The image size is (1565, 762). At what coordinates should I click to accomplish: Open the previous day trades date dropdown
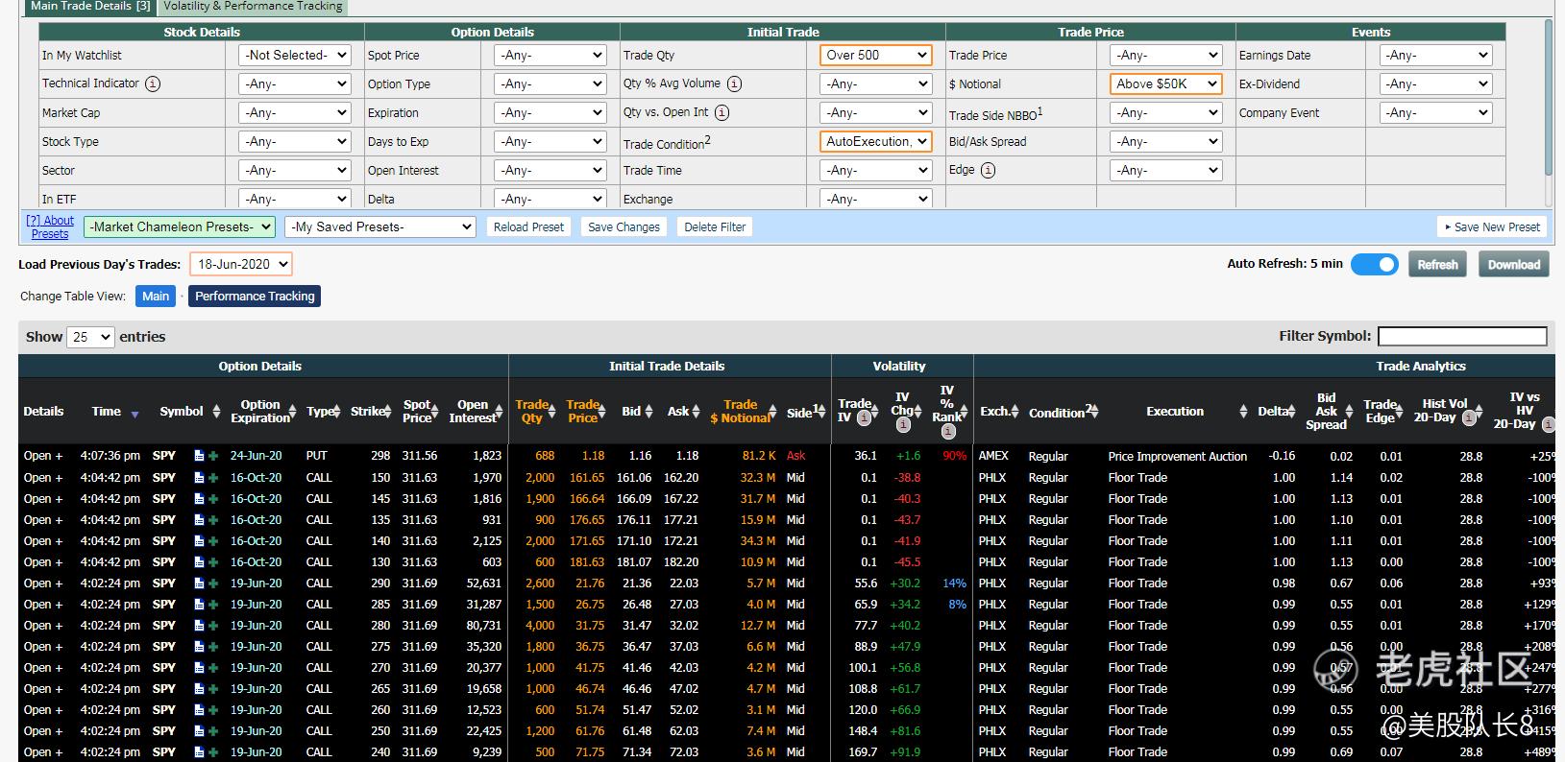pyautogui.click(x=240, y=264)
